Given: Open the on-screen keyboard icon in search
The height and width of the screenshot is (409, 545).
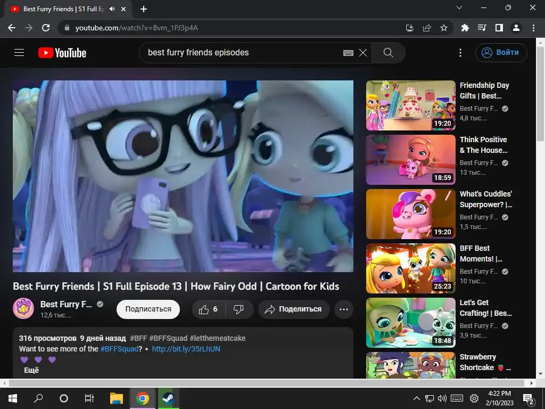Looking at the screenshot, I should point(348,53).
